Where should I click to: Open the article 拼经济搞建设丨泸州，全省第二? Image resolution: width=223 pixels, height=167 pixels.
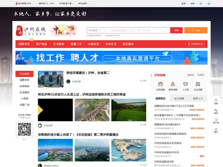(x=88, y=73)
